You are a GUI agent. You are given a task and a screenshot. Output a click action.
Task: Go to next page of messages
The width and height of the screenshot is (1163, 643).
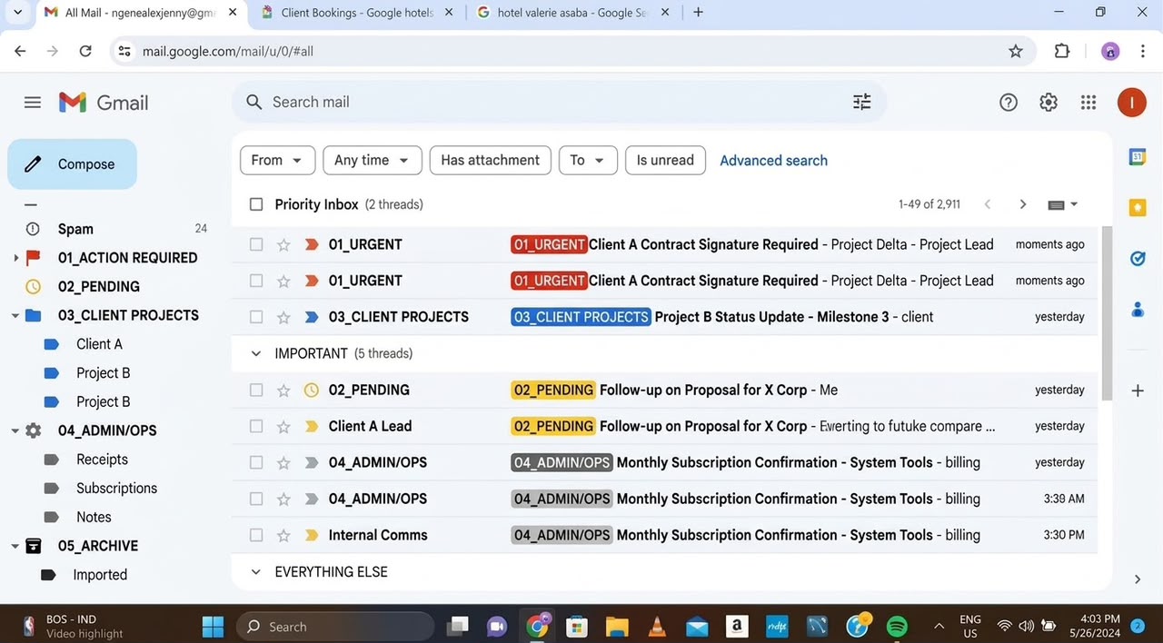click(x=1023, y=204)
